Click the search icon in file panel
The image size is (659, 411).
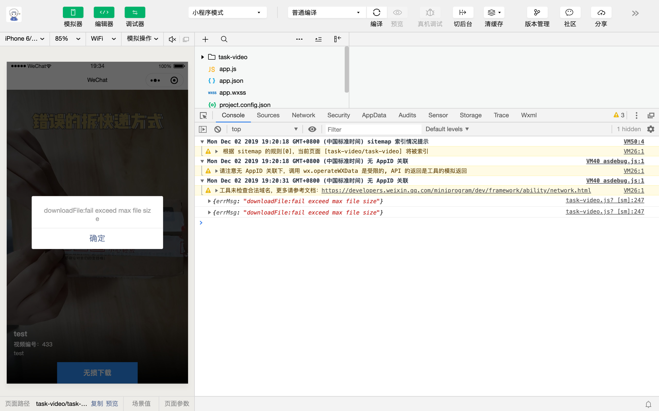coord(224,39)
